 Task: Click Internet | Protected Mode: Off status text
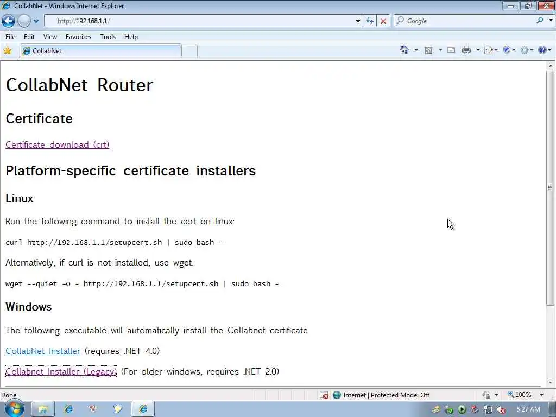[x=386, y=395]
